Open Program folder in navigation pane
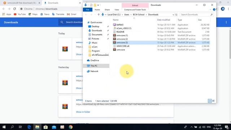Viewport: 231px width, 130px height. tap(96, 51)
